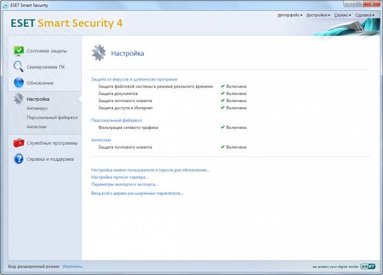383x275 pixels.
Task: Click the ESET Smart Security 4 logo heading
Action: pyautogui.click(x=66, y=23)
